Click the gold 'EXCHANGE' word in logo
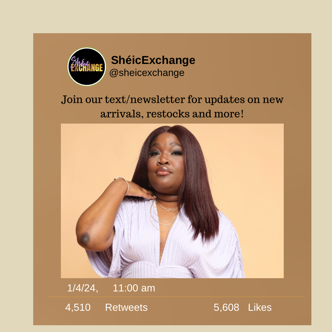Viewport: 332px width, 332px height. pyautogui.click(x=87, y=68)
